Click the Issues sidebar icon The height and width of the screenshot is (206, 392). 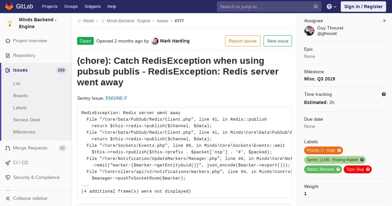[x=8, y=70]
